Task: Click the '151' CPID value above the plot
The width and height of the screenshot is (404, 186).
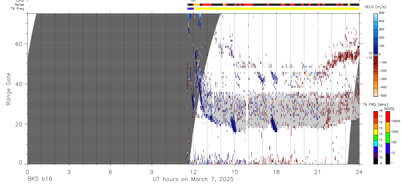Action: (x=193, y=1)
